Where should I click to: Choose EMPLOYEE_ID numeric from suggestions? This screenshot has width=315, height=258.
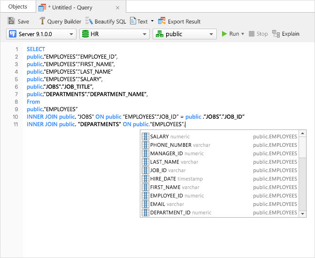pos(219,196)
